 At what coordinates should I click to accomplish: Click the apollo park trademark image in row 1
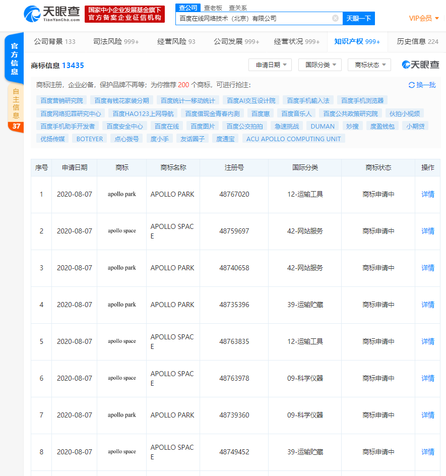coord(121,194)
